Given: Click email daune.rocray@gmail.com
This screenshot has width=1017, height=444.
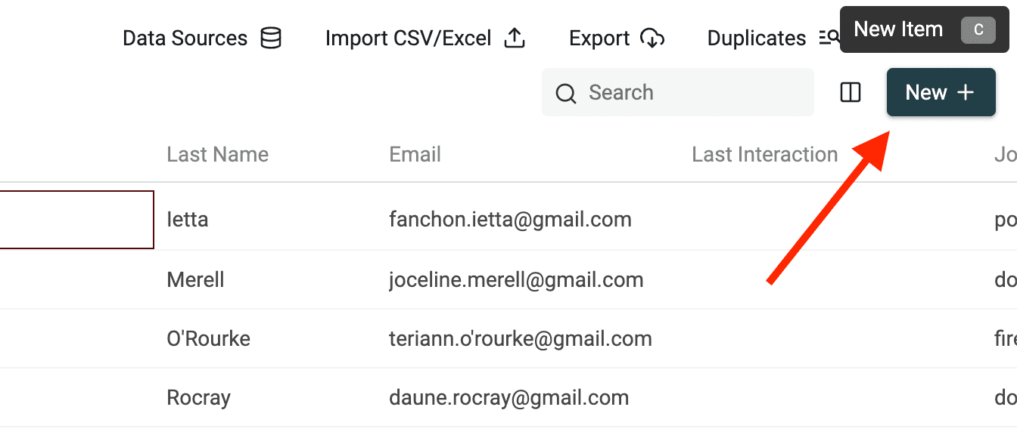Looking at the screenshot, I should point(508,398).
